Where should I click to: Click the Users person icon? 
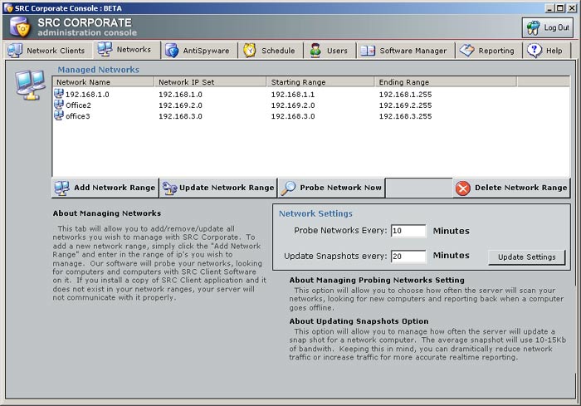click(x=315, y=51)
